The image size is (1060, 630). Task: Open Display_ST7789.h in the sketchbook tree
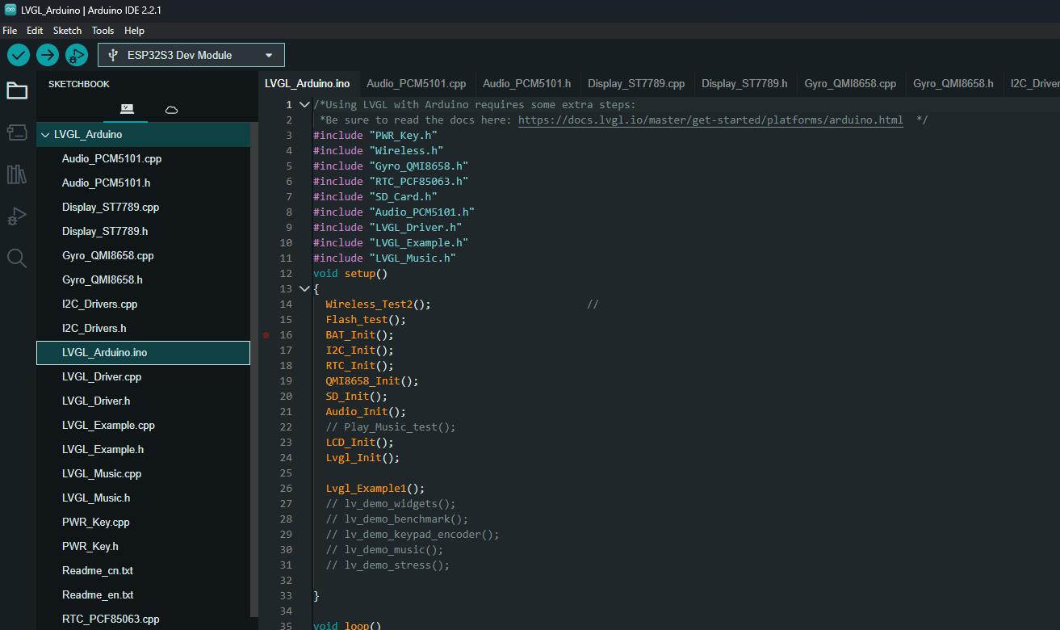coord(143,232)
